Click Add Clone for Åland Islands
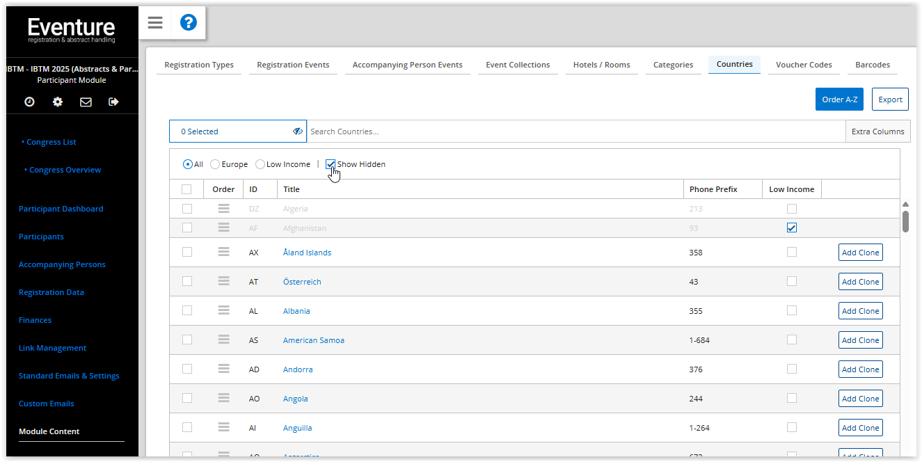 (860, 253)
